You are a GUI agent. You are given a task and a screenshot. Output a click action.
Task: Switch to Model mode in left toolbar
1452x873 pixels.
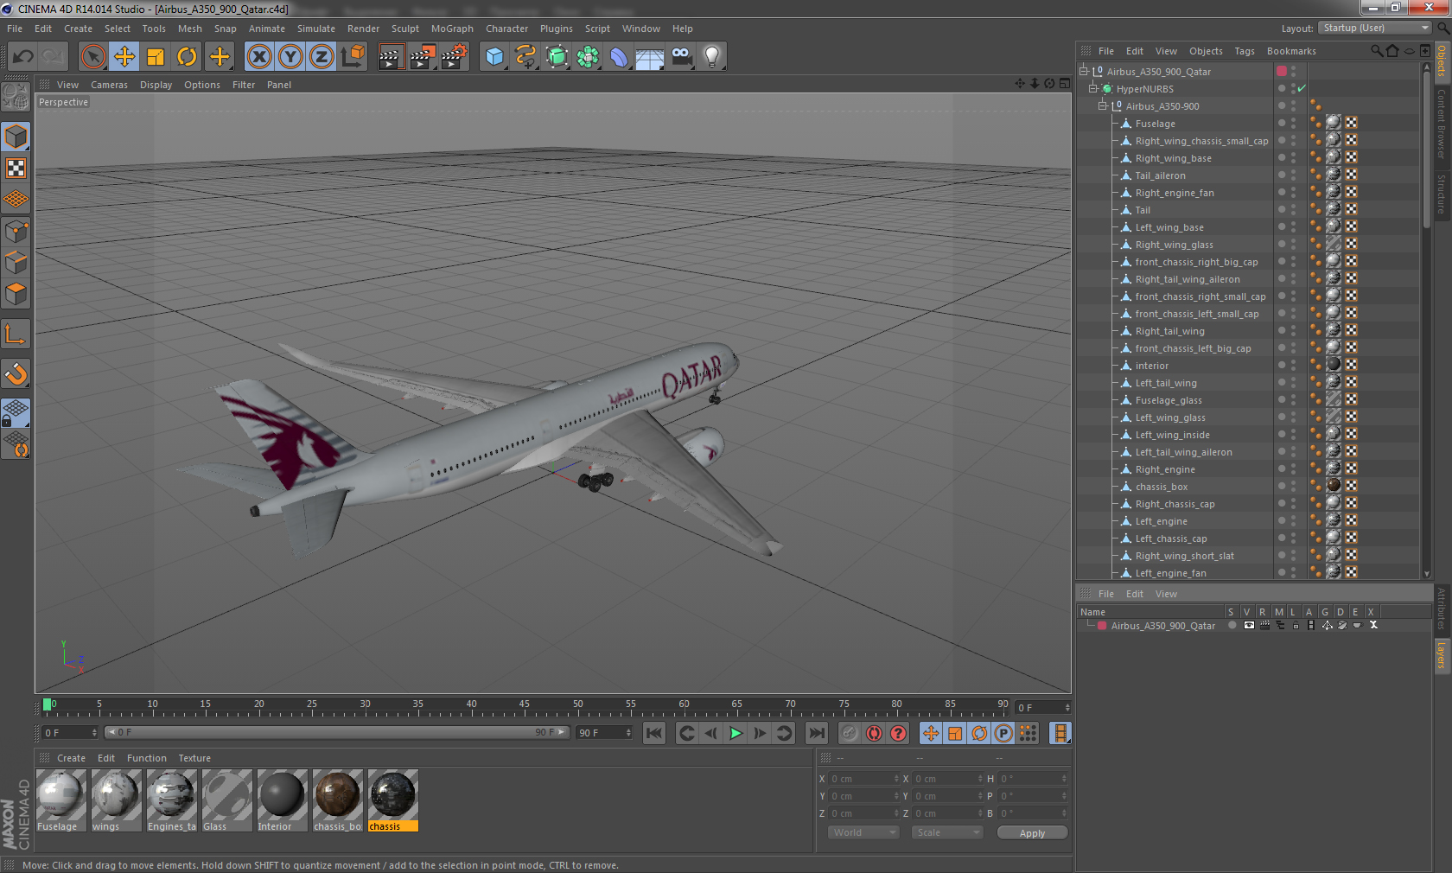[x=16, y=137]
